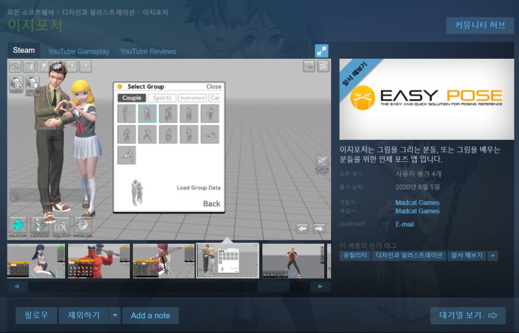The width and height of the screenshot is (519, 333).
Task: Expand the screenshot to fullscreen view
Action: pos(321,51)
